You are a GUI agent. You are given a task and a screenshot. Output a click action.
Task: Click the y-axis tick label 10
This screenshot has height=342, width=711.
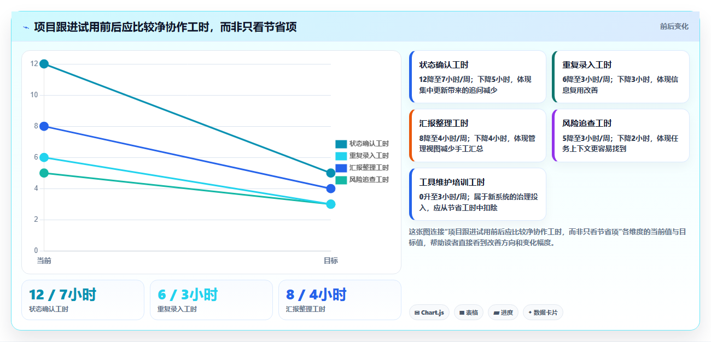point(34,95)
